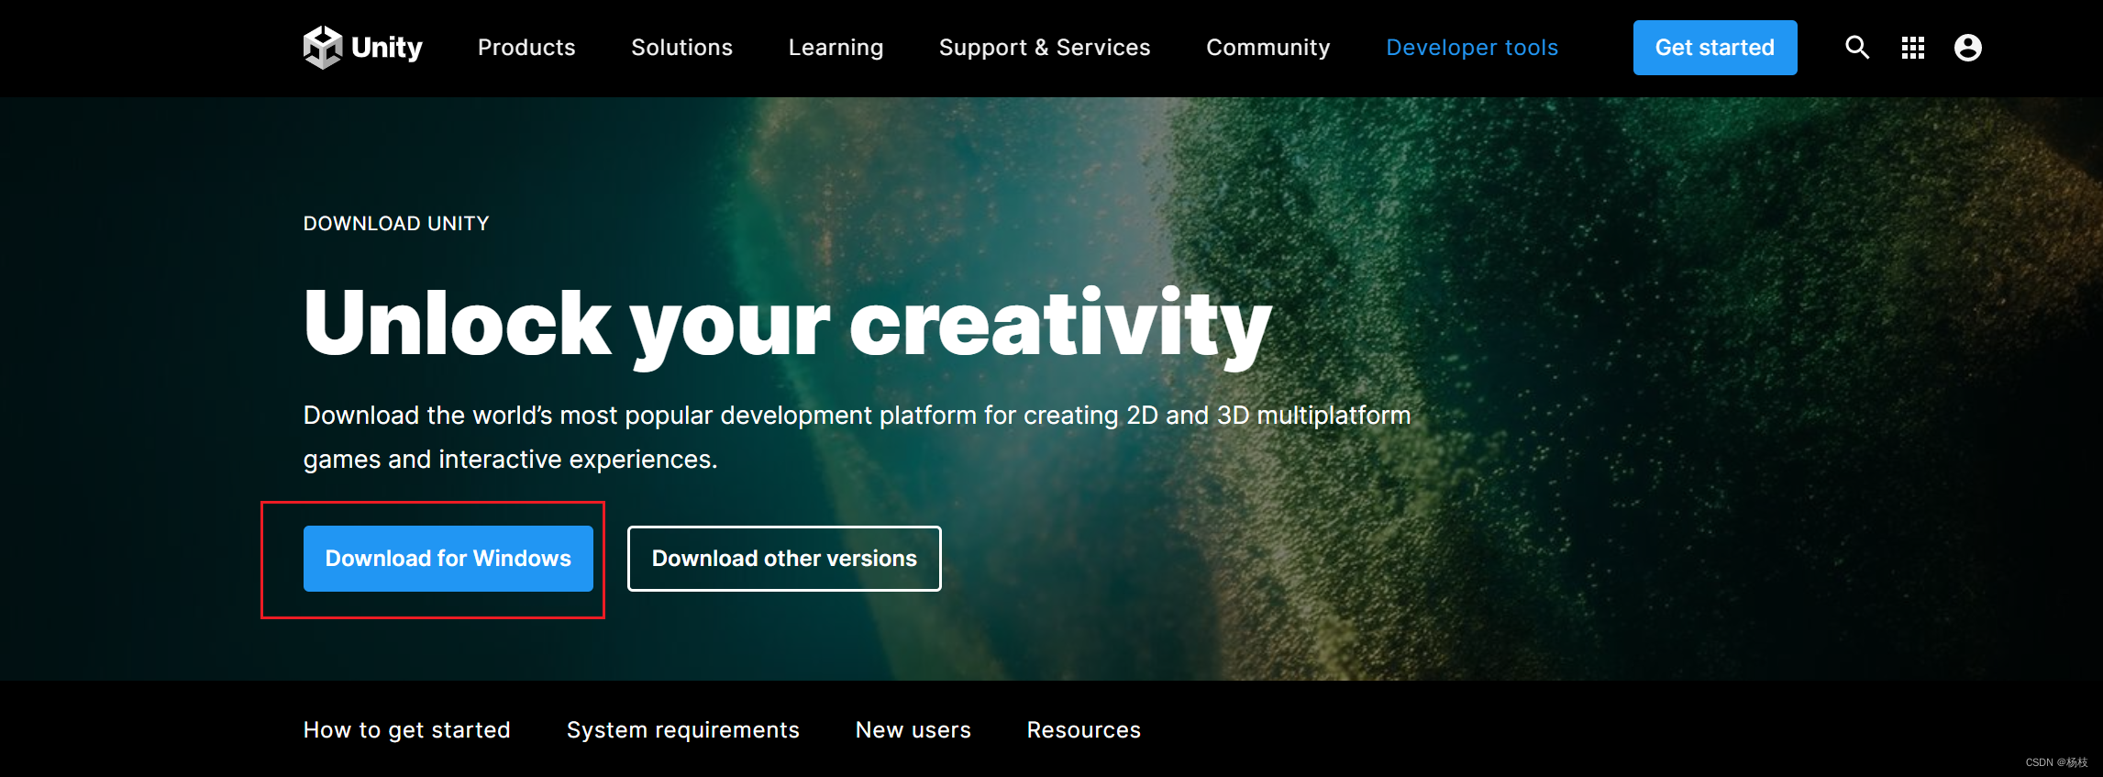The image size is (2103, 777).
Task: Open Support & Services menu
Action: 1045,48
